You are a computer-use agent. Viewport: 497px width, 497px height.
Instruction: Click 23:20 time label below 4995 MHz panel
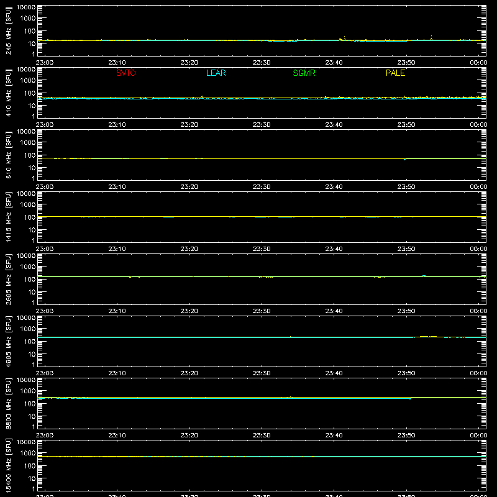coord(189,373)
